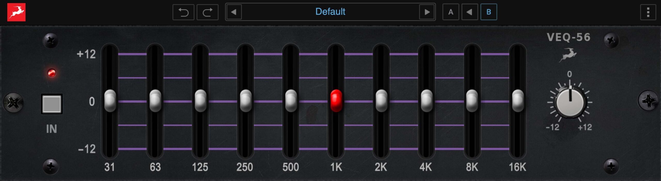Open the Default preset name list
The width and height of the screenshot is (661, 181).
[x=330, y=12]
